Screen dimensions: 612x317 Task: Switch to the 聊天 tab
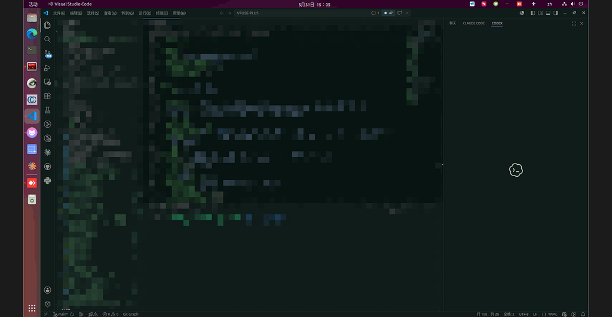452,23
